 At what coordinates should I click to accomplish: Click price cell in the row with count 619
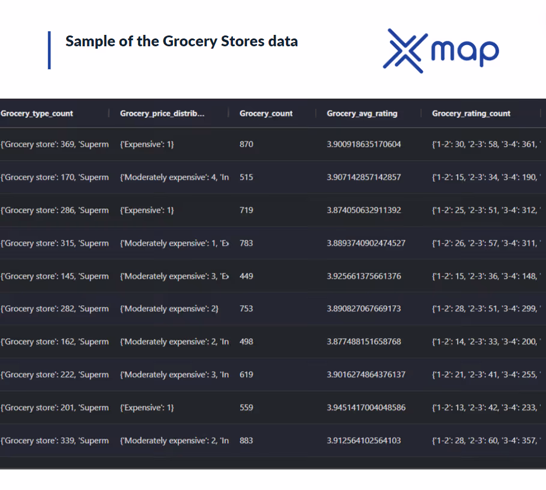pyautogui.click(x=174, y=375)
